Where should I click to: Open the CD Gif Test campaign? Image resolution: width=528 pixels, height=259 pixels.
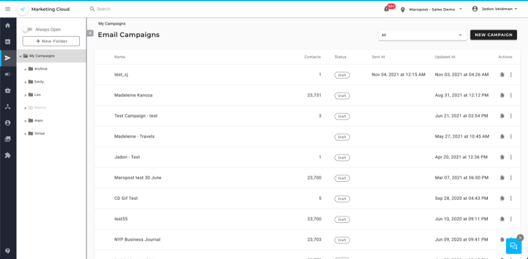(126, 199)
